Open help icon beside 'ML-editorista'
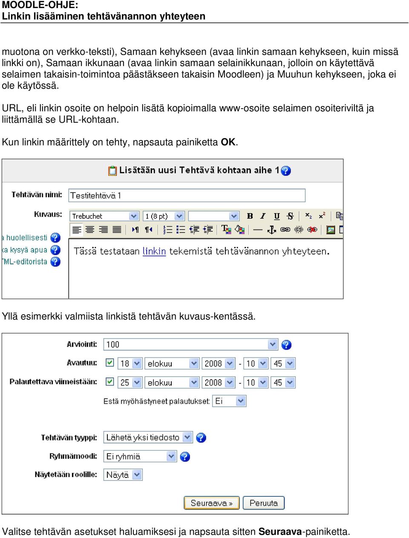This screenshot has width=409, height=538. (x=55, y=262)
